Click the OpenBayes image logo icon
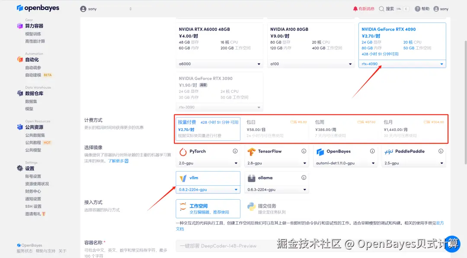The image size is (467, 258). click(320, 152)
